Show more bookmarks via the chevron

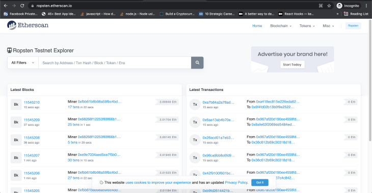(337, 14)
